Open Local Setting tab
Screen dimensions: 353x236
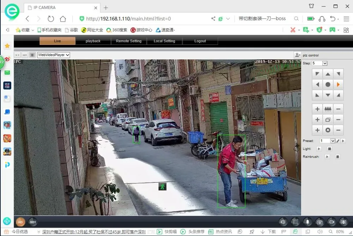tap(164, 41)
